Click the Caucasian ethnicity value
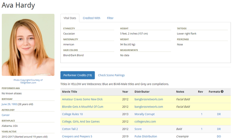Screen dimensions: 232x139 coord(69,34)
